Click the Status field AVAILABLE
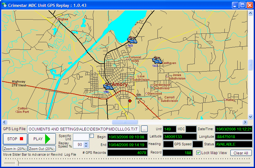Viewport: 255px width, 168px height. pos(234,144)
